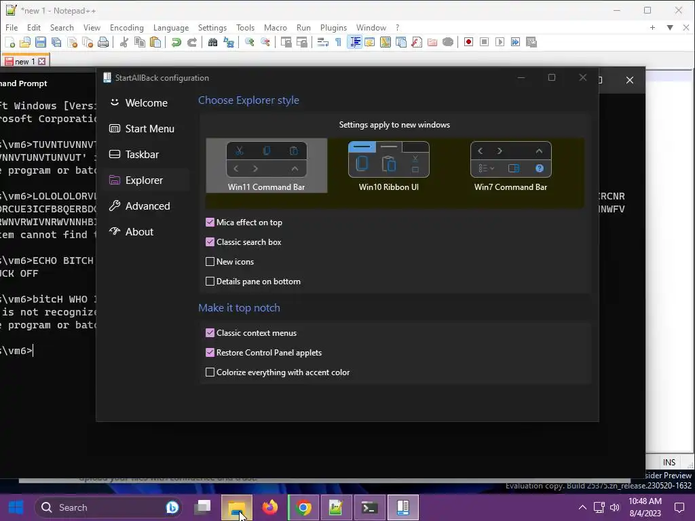Screen dimensions: 695x521
Task: Toggle word wrap toolbar icon
Action: pyautogui.click(x=322, y=42)
